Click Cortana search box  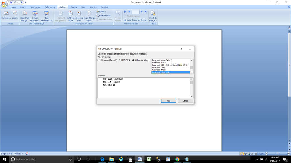(42, 159)
